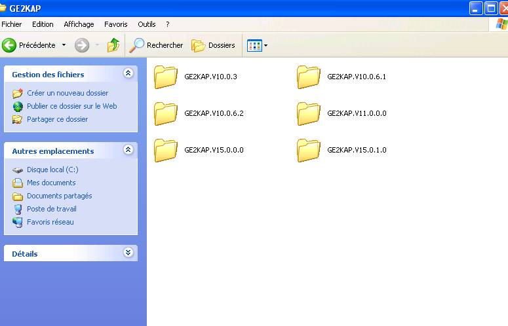Screen dimensions: 508x326
Task: Maximize the GE2KAP window
Action: tap(491, 9)
